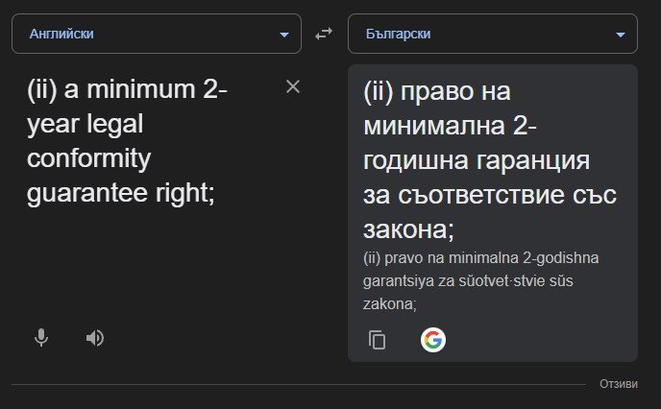Open the Отзиви feedback link

618,383
